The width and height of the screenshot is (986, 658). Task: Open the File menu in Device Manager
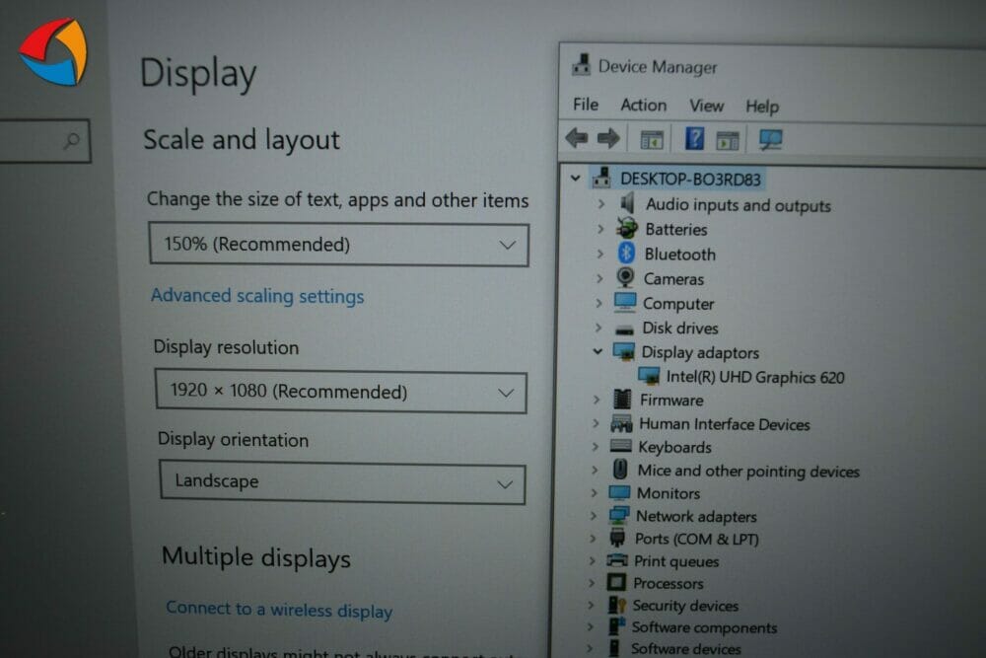click(x=586, y=104)
